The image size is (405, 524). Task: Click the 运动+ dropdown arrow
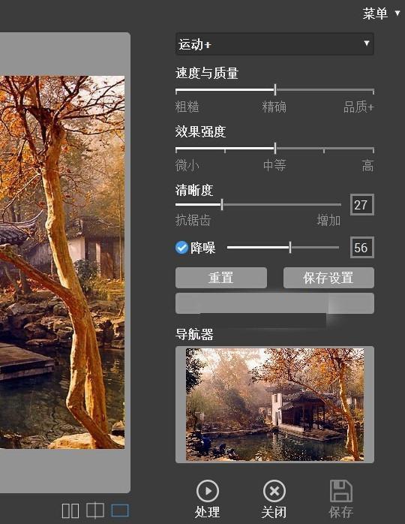(366, 43)
